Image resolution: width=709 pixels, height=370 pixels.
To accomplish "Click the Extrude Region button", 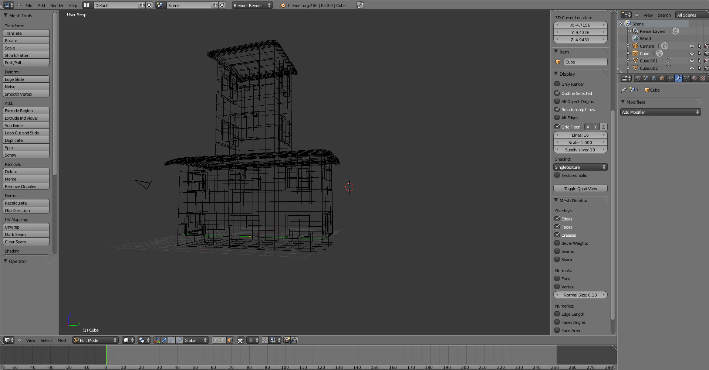I will (26, 110).
